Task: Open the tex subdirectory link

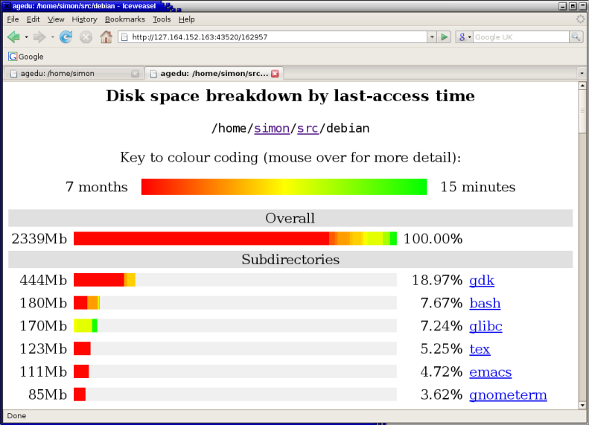Action: tap(480, 349)
